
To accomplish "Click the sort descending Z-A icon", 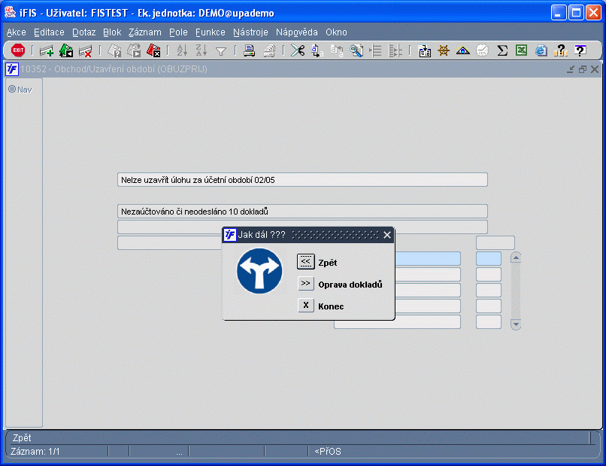I will (201, 50).
